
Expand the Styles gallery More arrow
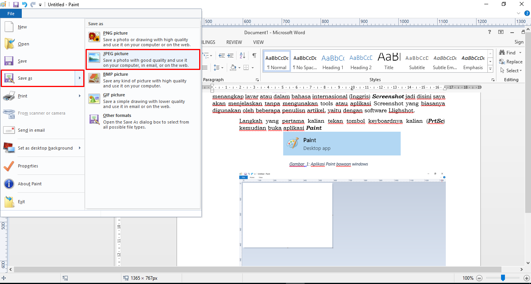coord(490,69)
